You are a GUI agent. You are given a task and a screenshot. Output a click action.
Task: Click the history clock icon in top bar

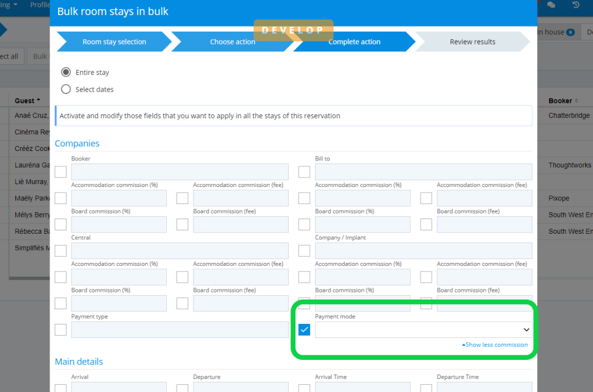[x=576, y=5]
